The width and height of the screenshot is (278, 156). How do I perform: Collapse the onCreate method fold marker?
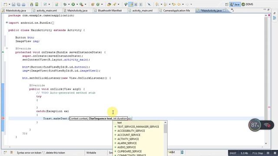[7, 48]
